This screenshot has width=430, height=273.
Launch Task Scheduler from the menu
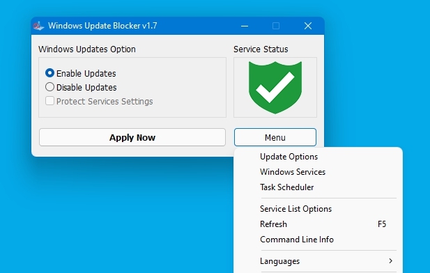318,187
